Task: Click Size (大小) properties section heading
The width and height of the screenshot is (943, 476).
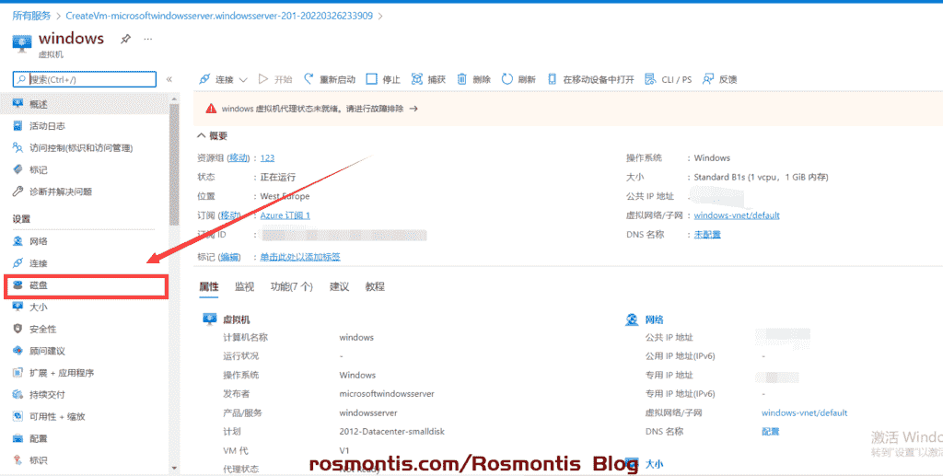Action: (654, 465)
